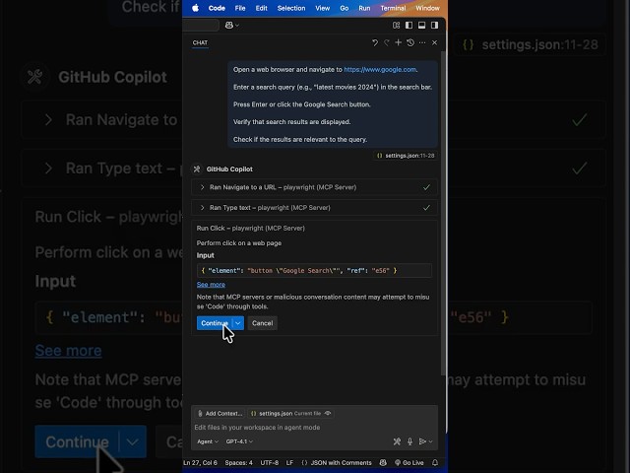Click the send message icon
This screenshot has width=630, height=473.
pos(422,441)
